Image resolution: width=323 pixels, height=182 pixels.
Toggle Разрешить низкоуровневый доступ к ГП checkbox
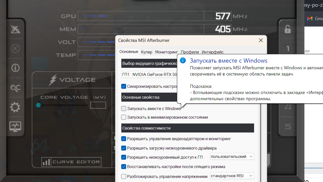(x=124, y=157)
